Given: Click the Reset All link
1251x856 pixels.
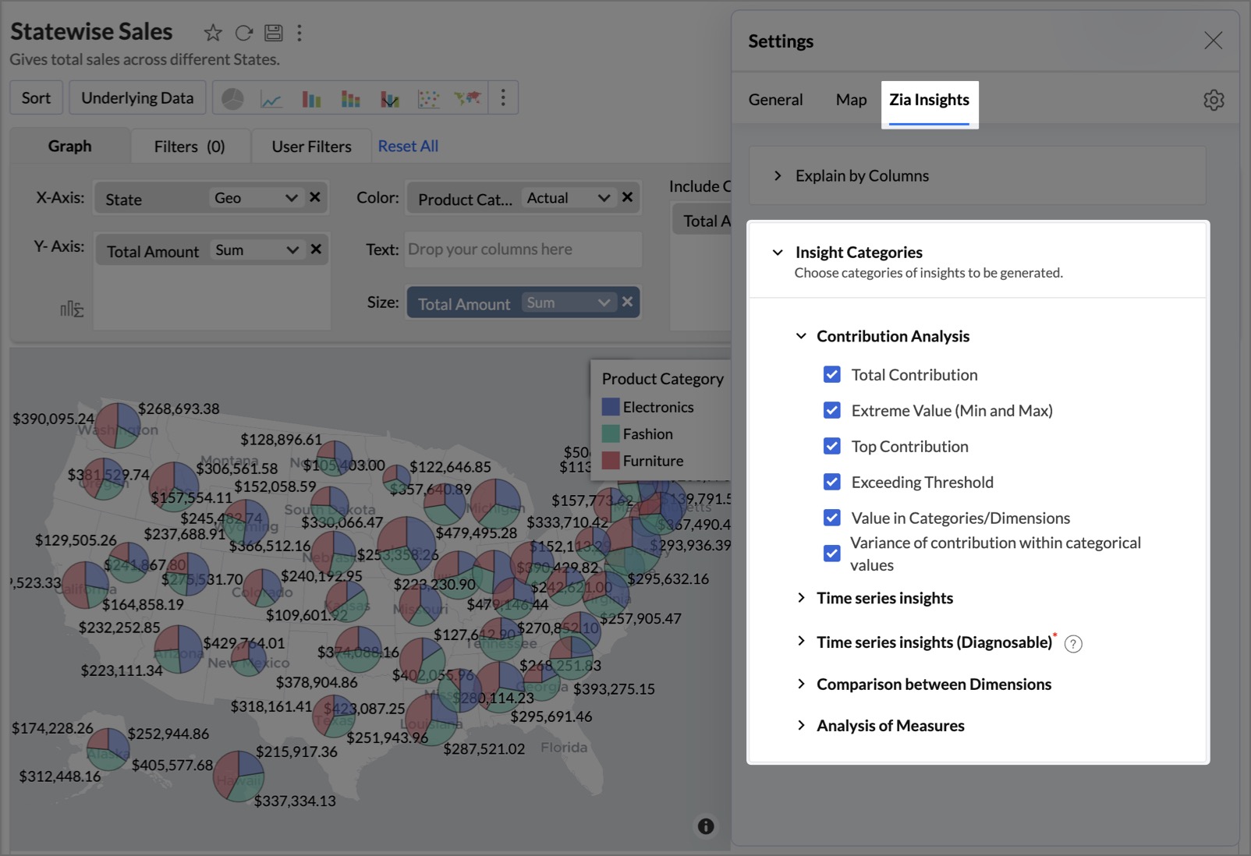Looking at the screenshot, I should tap(408, 147).
